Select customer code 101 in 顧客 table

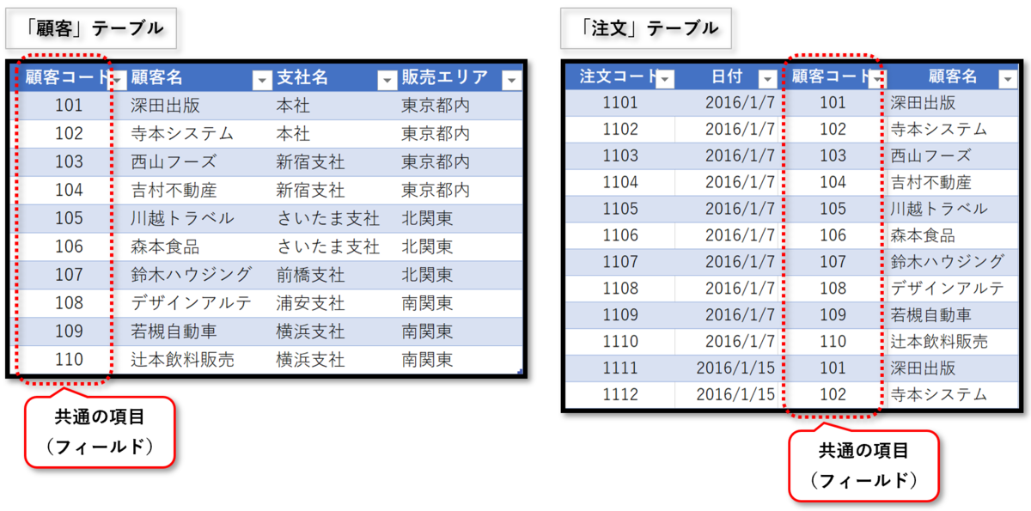(68, 106)
